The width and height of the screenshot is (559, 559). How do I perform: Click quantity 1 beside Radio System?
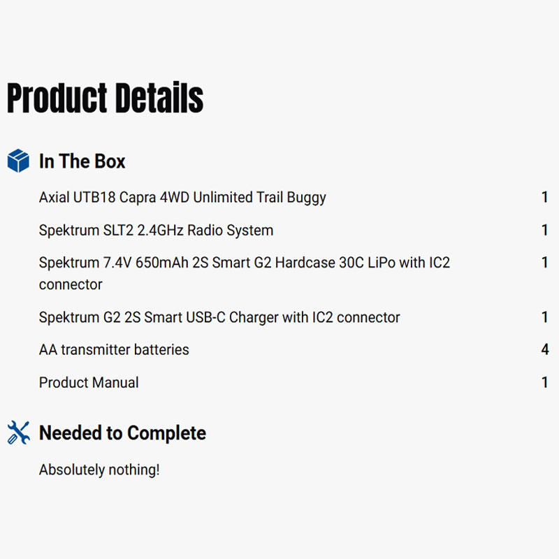click(x=545, y=231)
